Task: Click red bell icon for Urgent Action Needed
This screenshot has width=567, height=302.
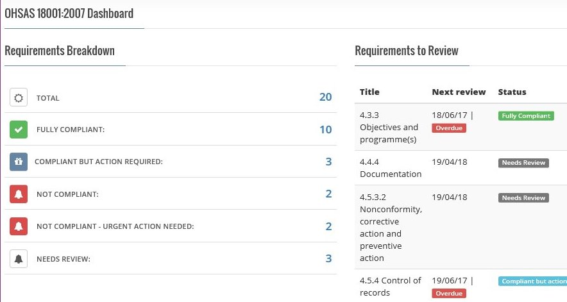Action: click(x=19, y=226)
